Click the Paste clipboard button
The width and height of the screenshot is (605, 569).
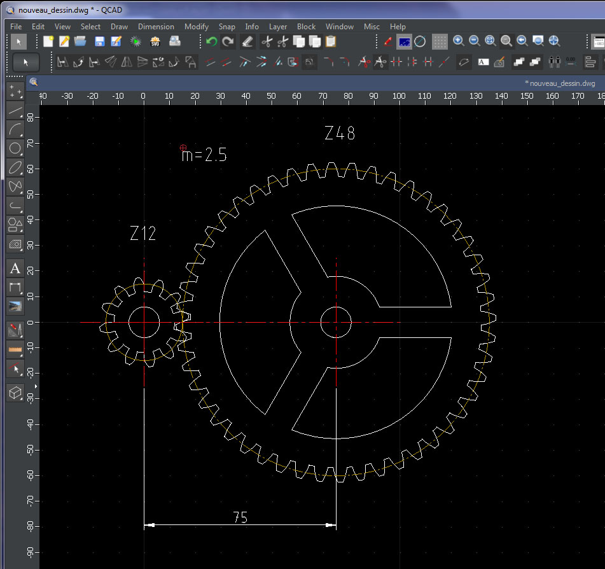click(x=331, y=42)
